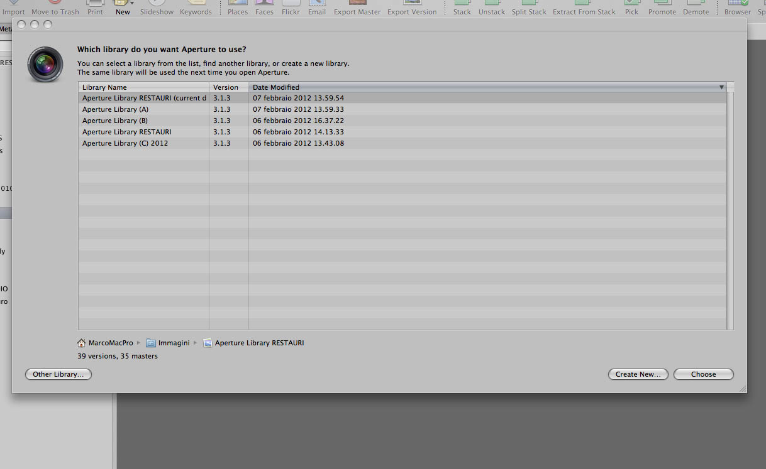766x469 pixels.
Task: Click Import in the Aperture toolbar
Action: pyautogui.click(x=14, y=8)
